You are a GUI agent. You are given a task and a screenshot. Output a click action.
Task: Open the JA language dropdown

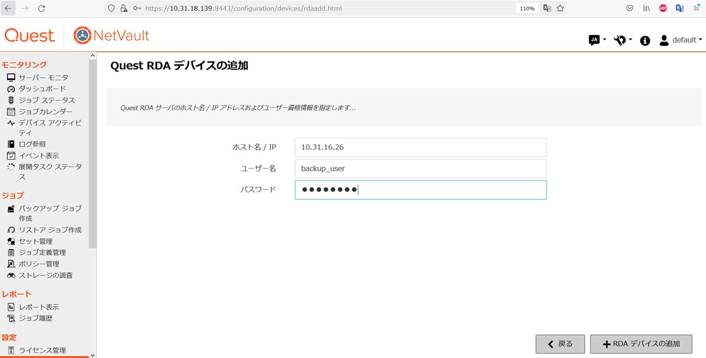click(597, 40)
